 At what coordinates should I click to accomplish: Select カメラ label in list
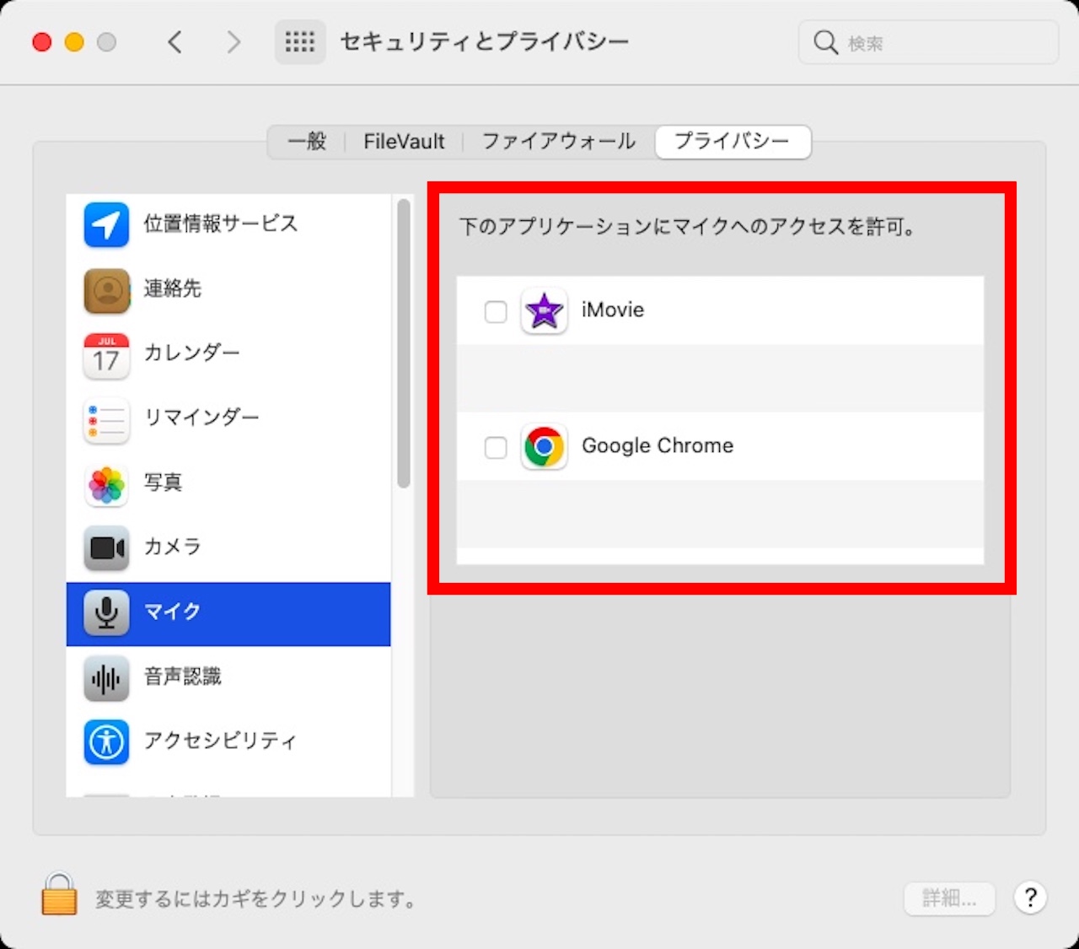(x=173, y=547)
